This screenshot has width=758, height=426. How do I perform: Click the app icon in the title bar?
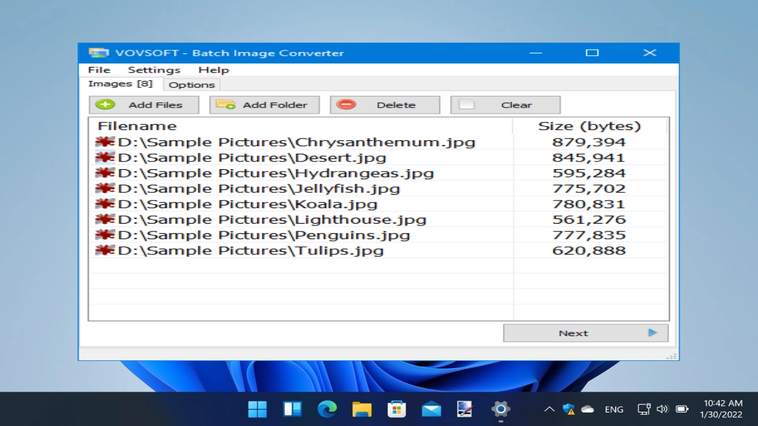pos(98,53)
